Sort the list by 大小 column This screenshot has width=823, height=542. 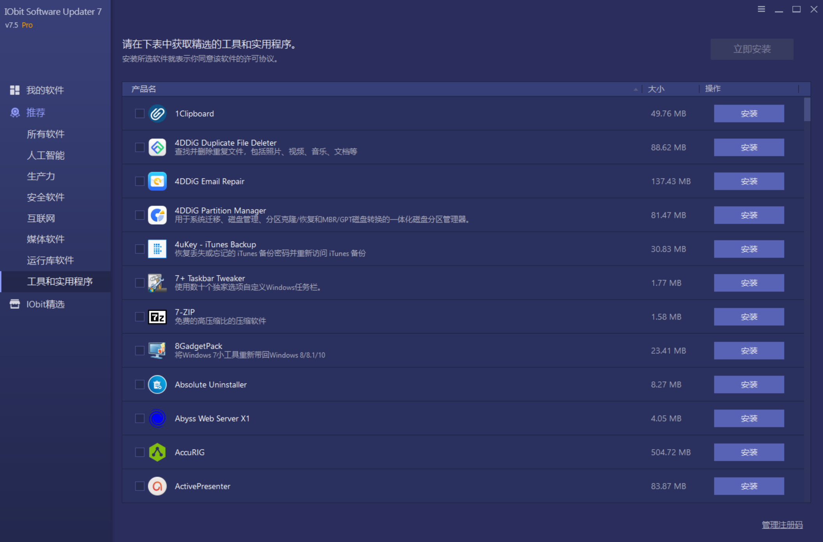[x=671, y=89]
